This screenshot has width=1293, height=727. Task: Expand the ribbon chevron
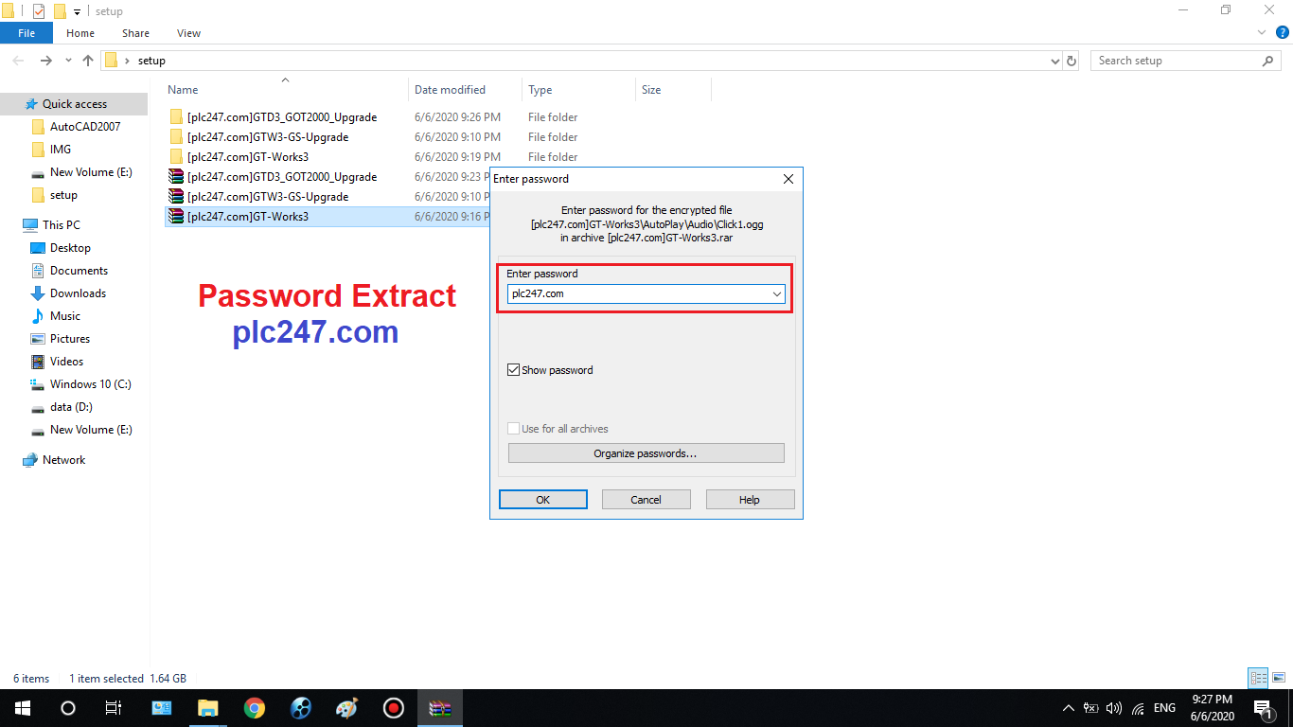1262,33
